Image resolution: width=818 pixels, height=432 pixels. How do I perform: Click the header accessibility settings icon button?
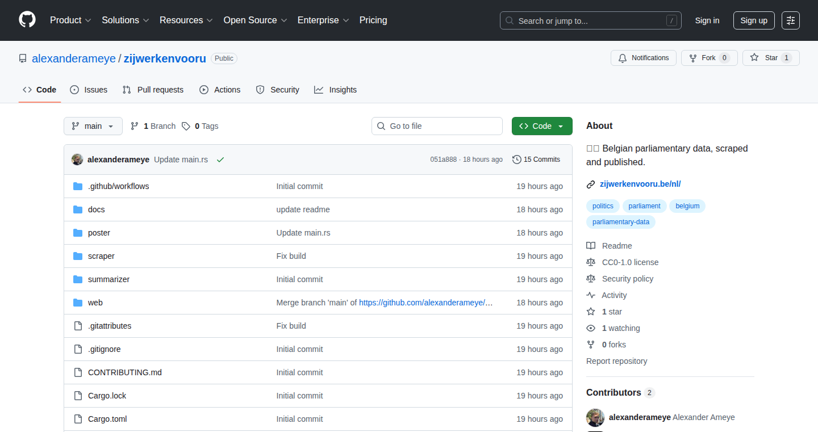click(x=791, y=20)
